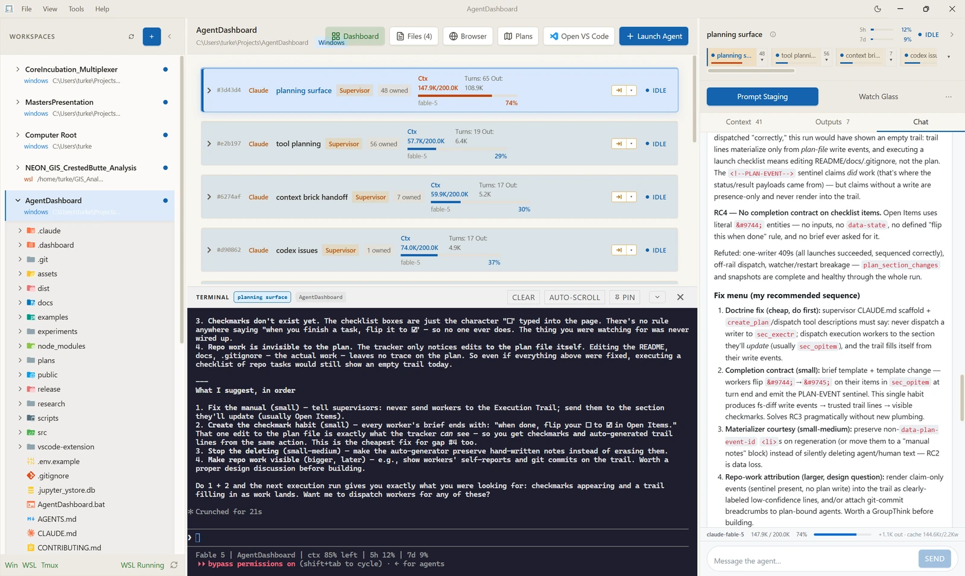Clear the terminal output
The width and height of the screenshot is (965, 576).
524,297
